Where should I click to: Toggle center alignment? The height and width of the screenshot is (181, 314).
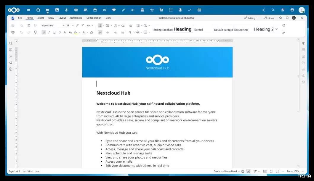[108, 32]
